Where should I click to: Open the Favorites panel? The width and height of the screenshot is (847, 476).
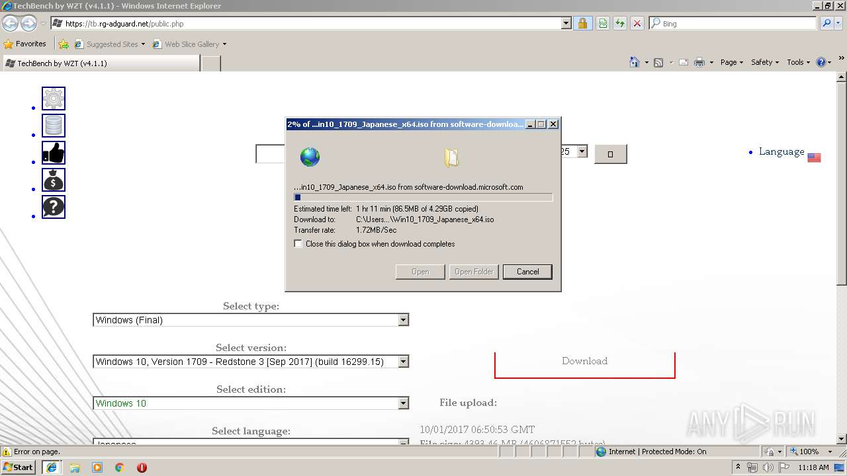click(25, 44)
